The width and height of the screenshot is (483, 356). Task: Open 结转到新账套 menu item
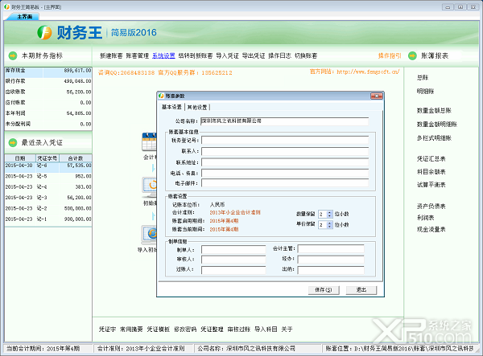196,55
